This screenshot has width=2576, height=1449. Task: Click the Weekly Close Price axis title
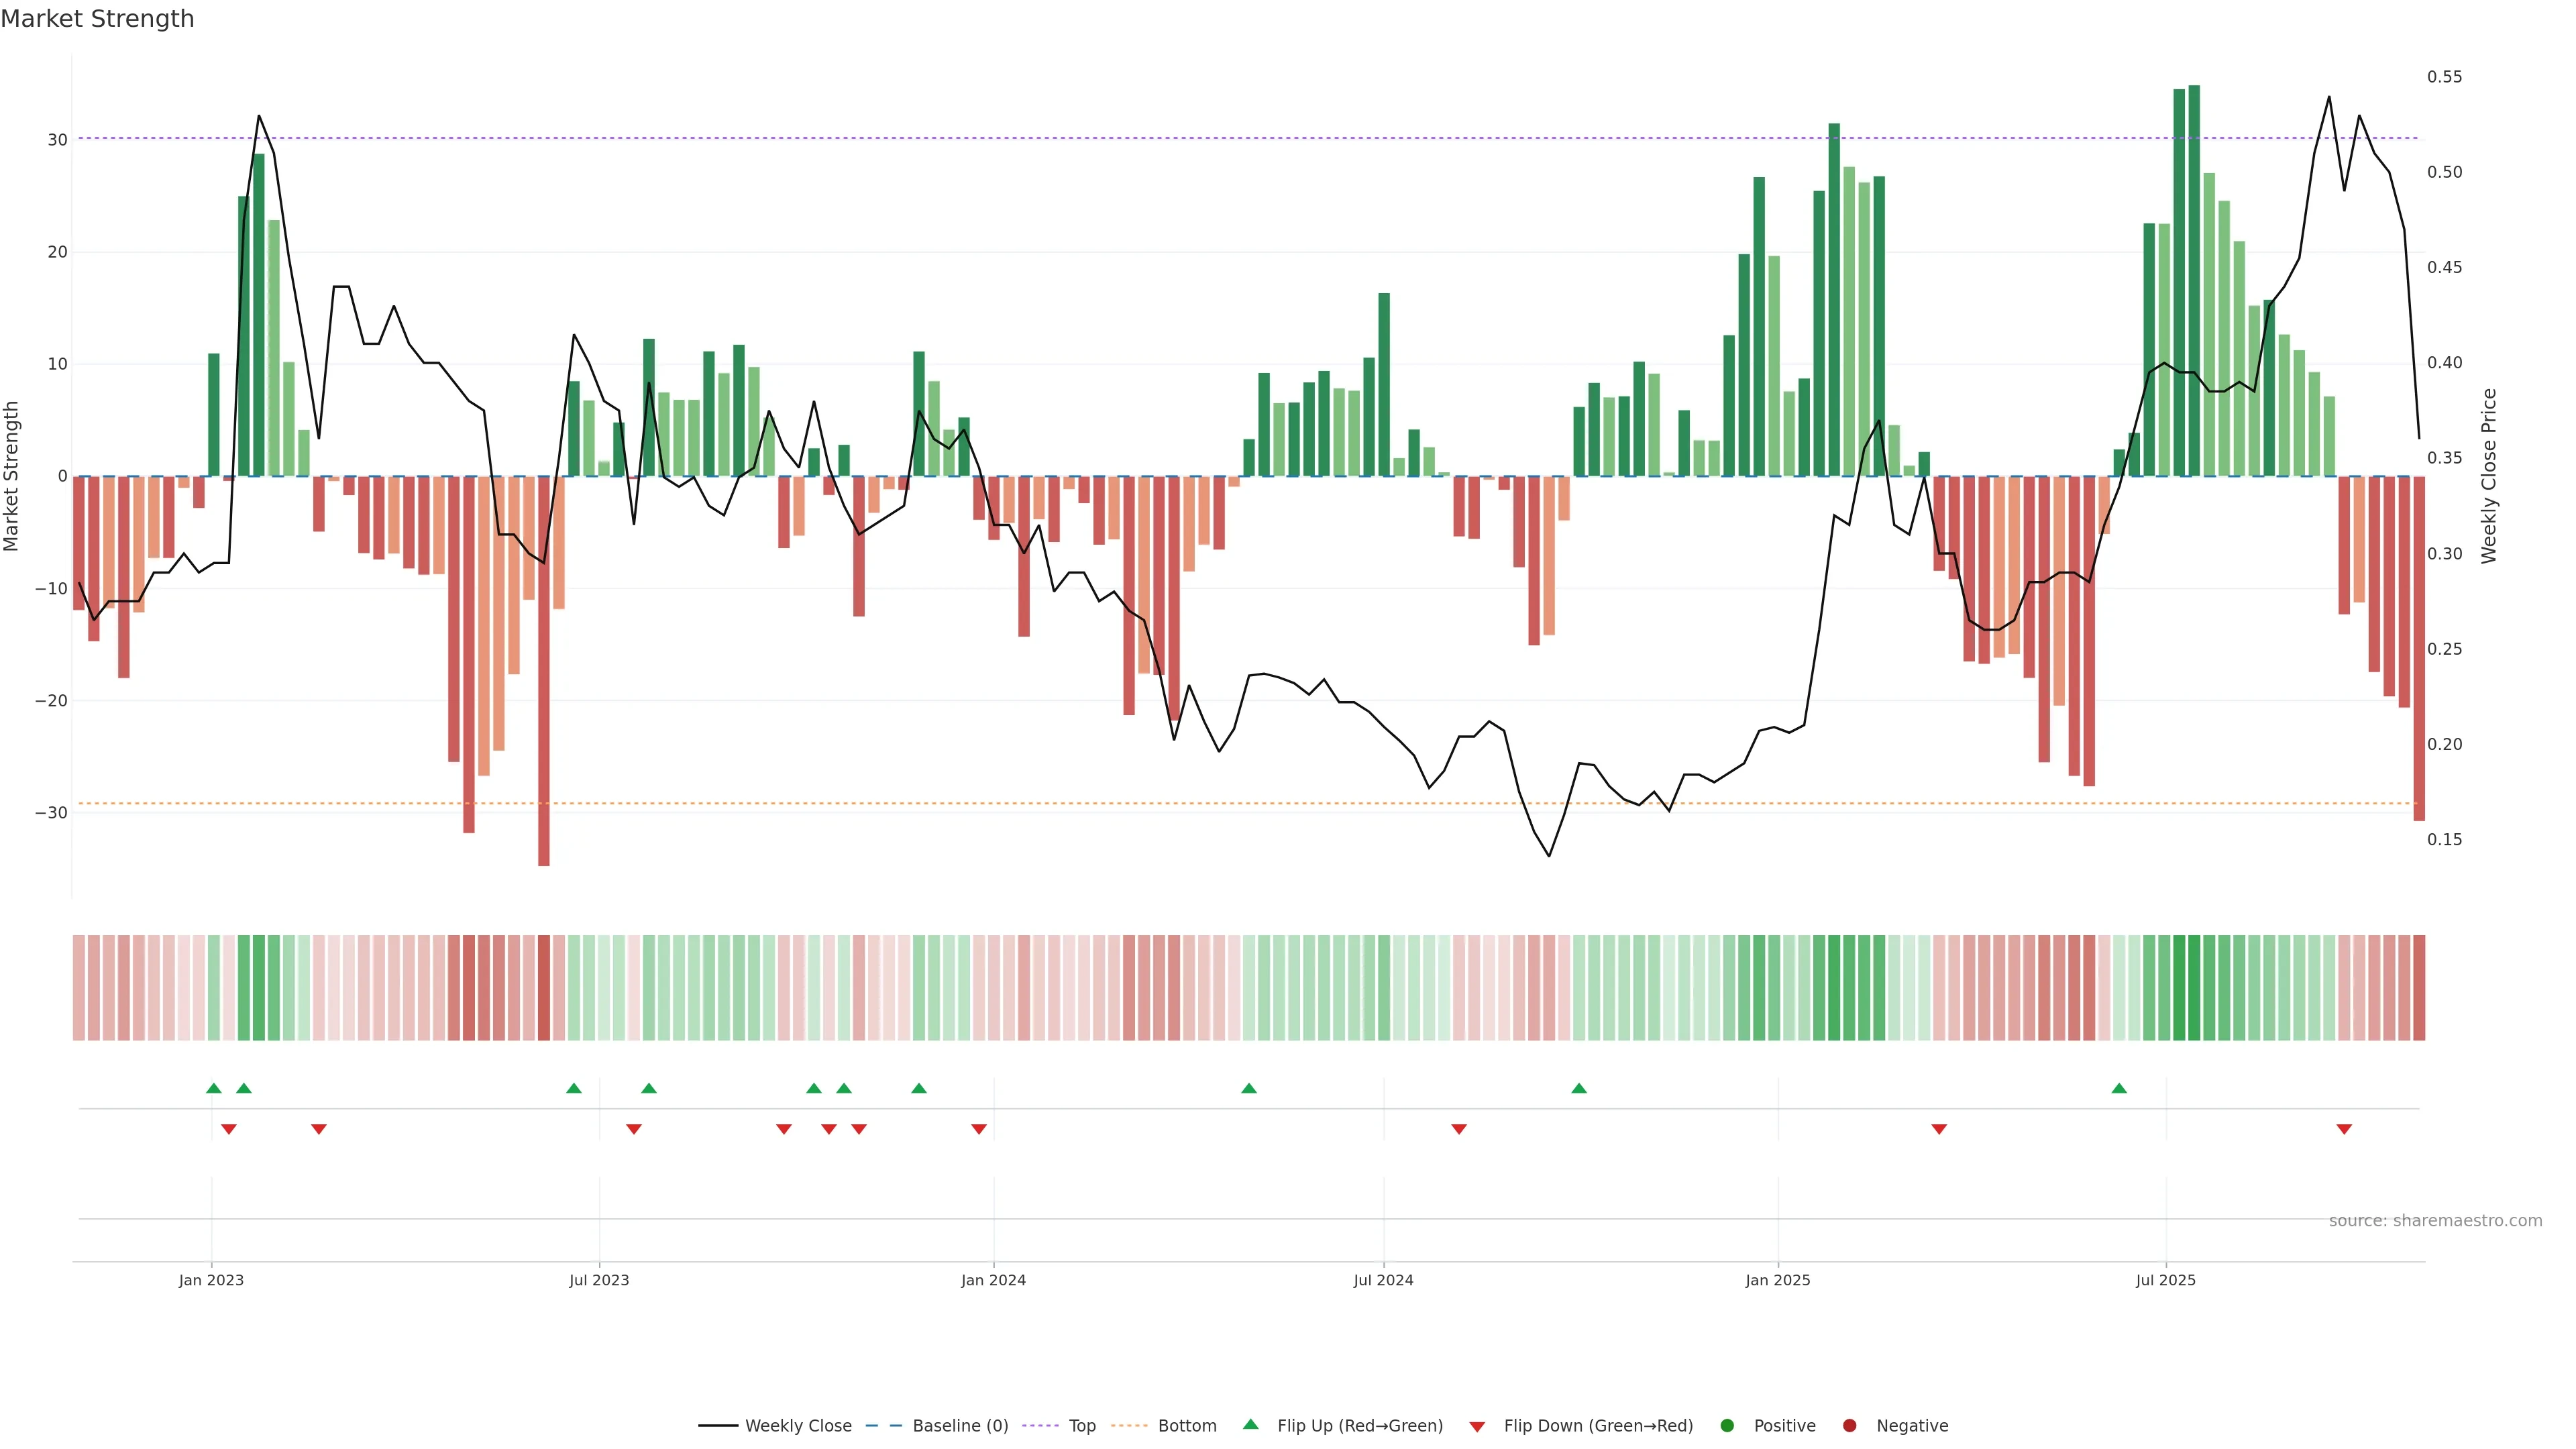[x=2489, y=476]
